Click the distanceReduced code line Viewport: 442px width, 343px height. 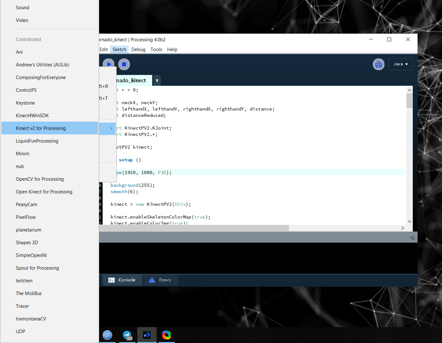point(141,115)
